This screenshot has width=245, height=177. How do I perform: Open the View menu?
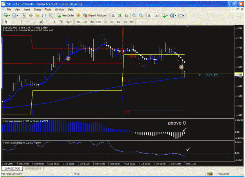coord(17,9)
